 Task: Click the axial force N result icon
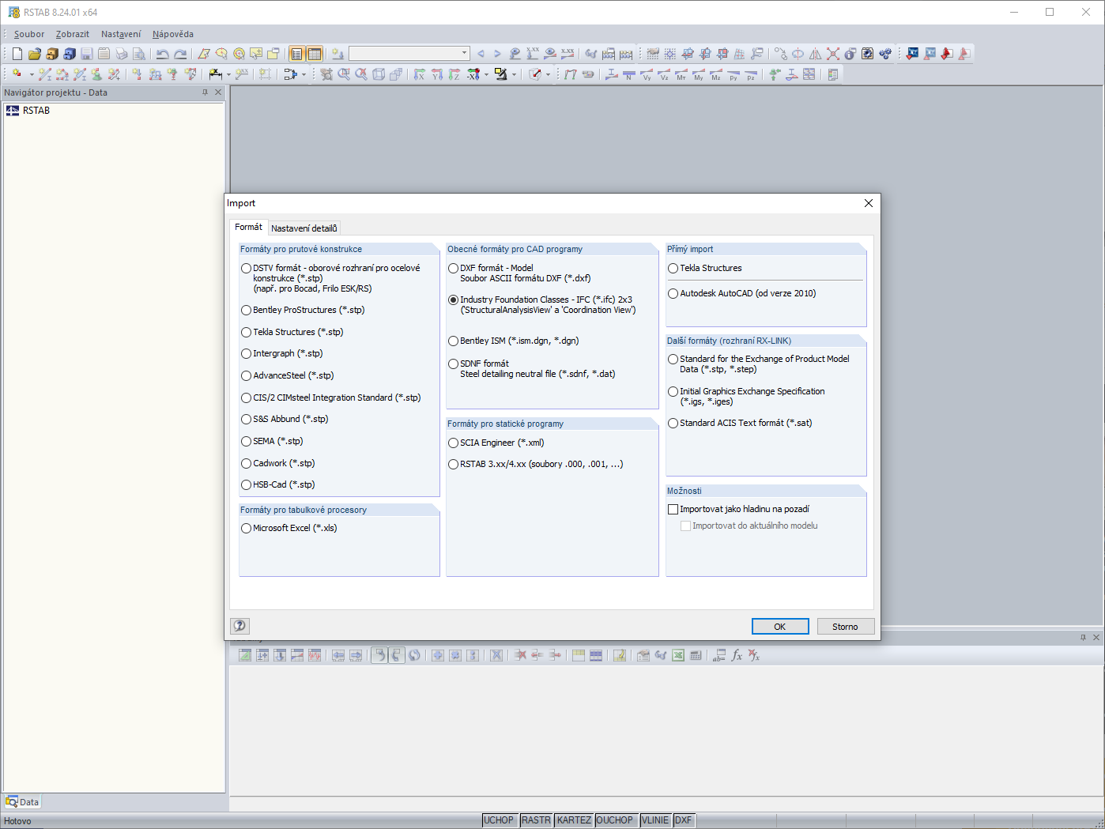(x=629, y=74)
